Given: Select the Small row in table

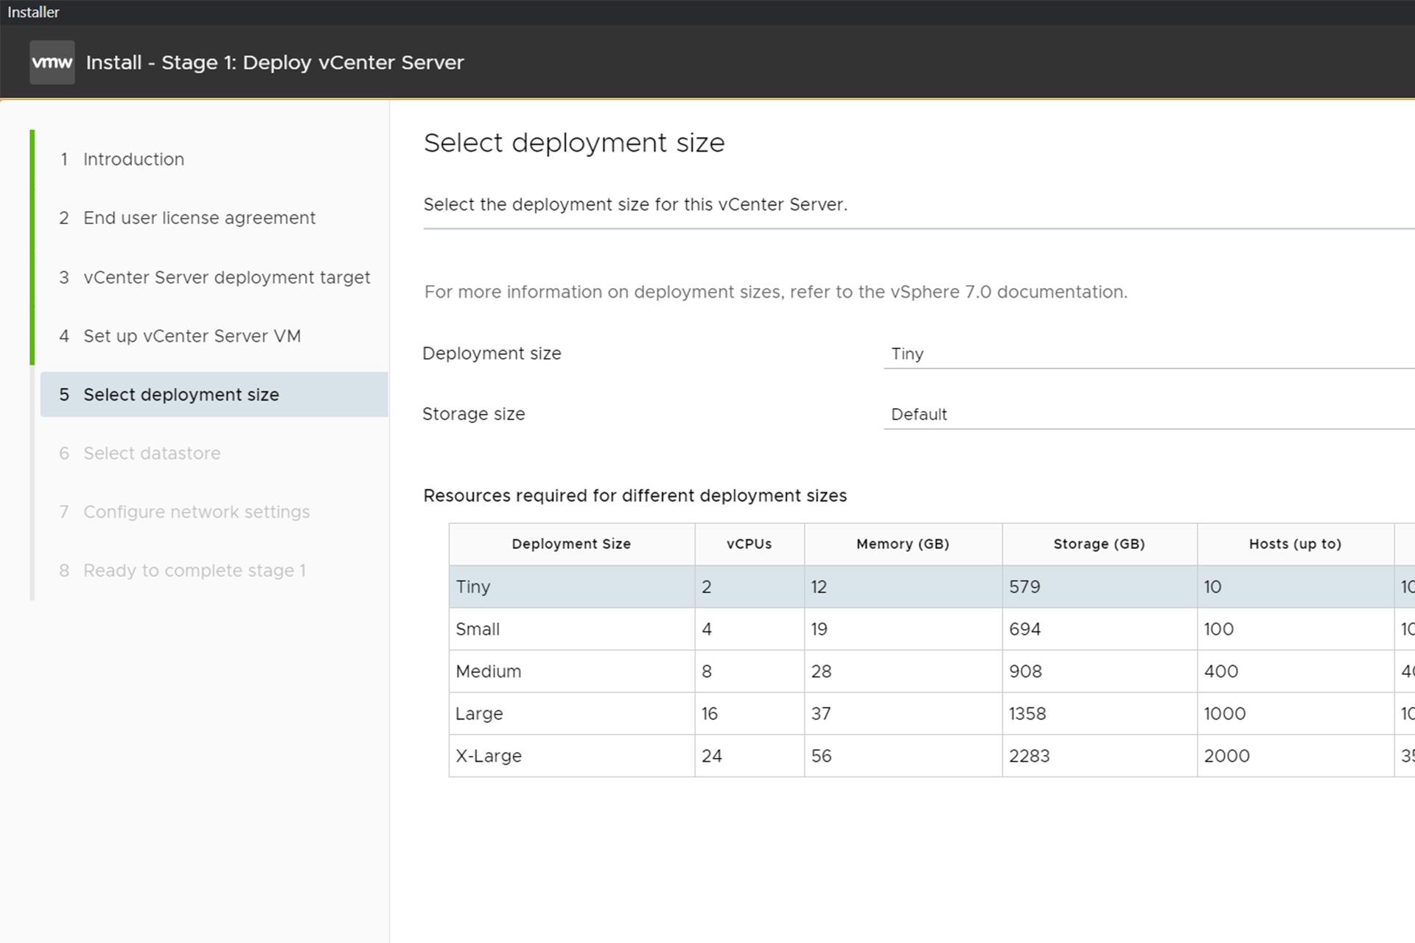Looking at the screenshot, I should tap(932, 629).
